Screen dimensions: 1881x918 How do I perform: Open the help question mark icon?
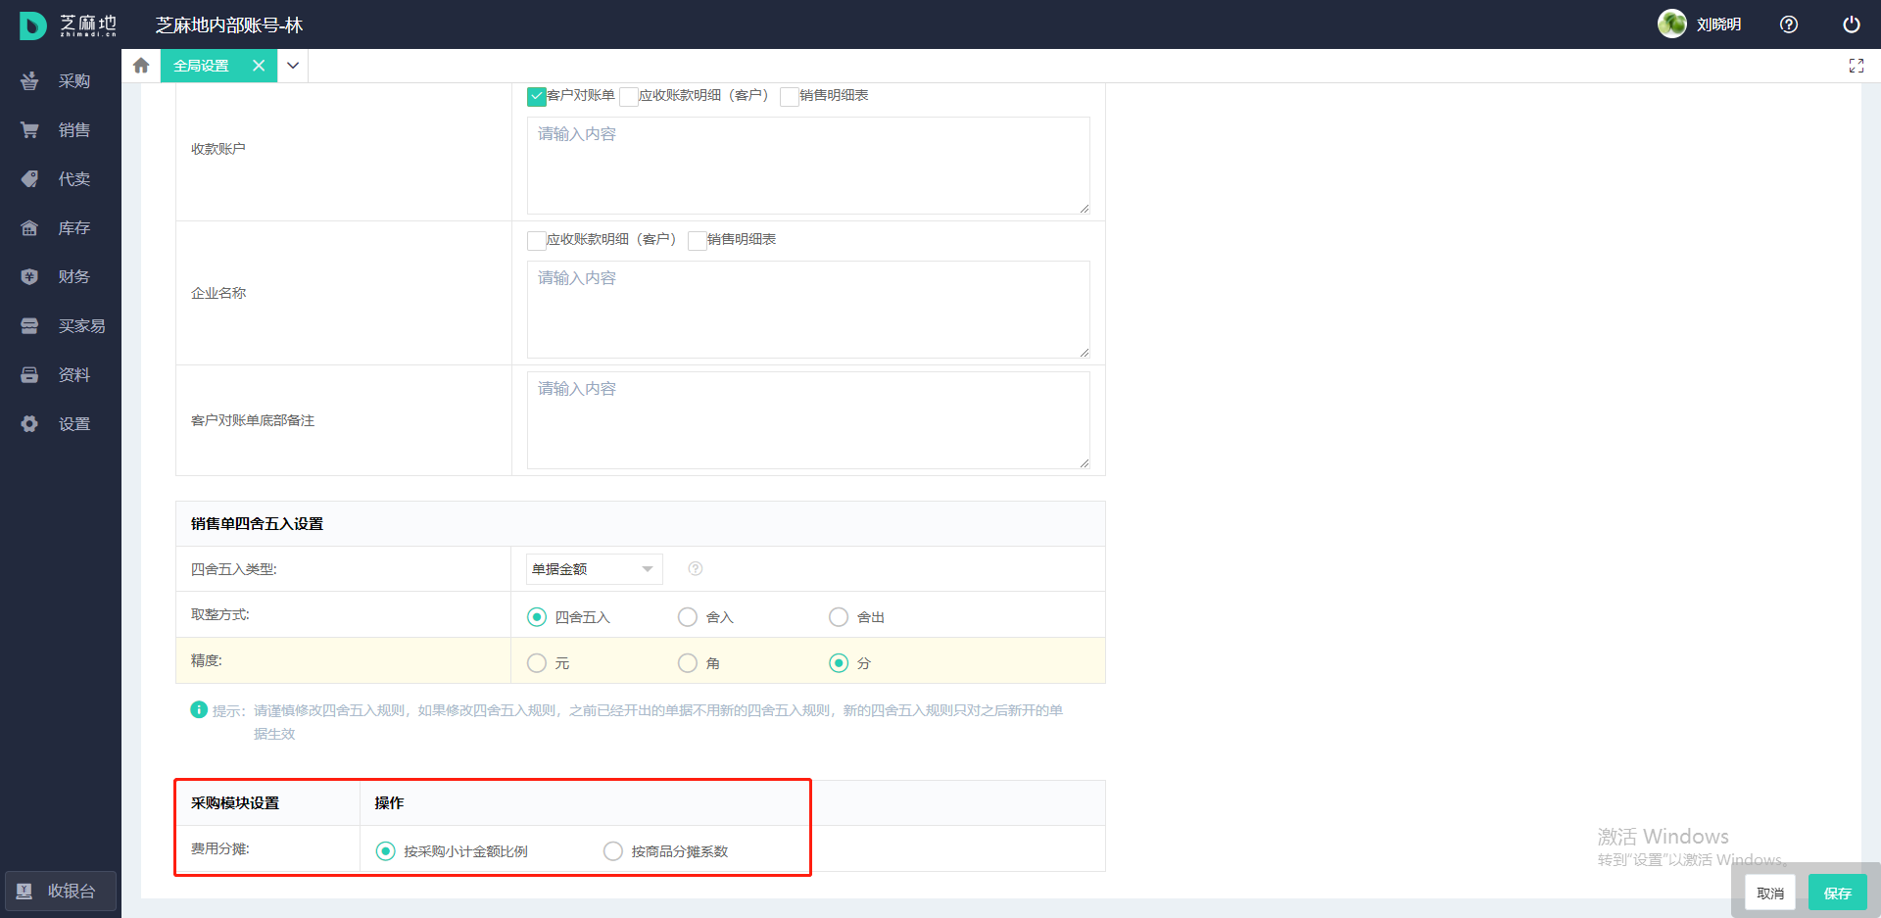point(1789,24)
